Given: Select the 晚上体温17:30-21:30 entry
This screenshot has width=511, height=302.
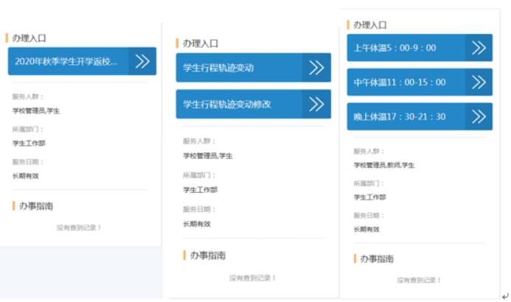Looking at the screenshot, I should pos(399,116).
